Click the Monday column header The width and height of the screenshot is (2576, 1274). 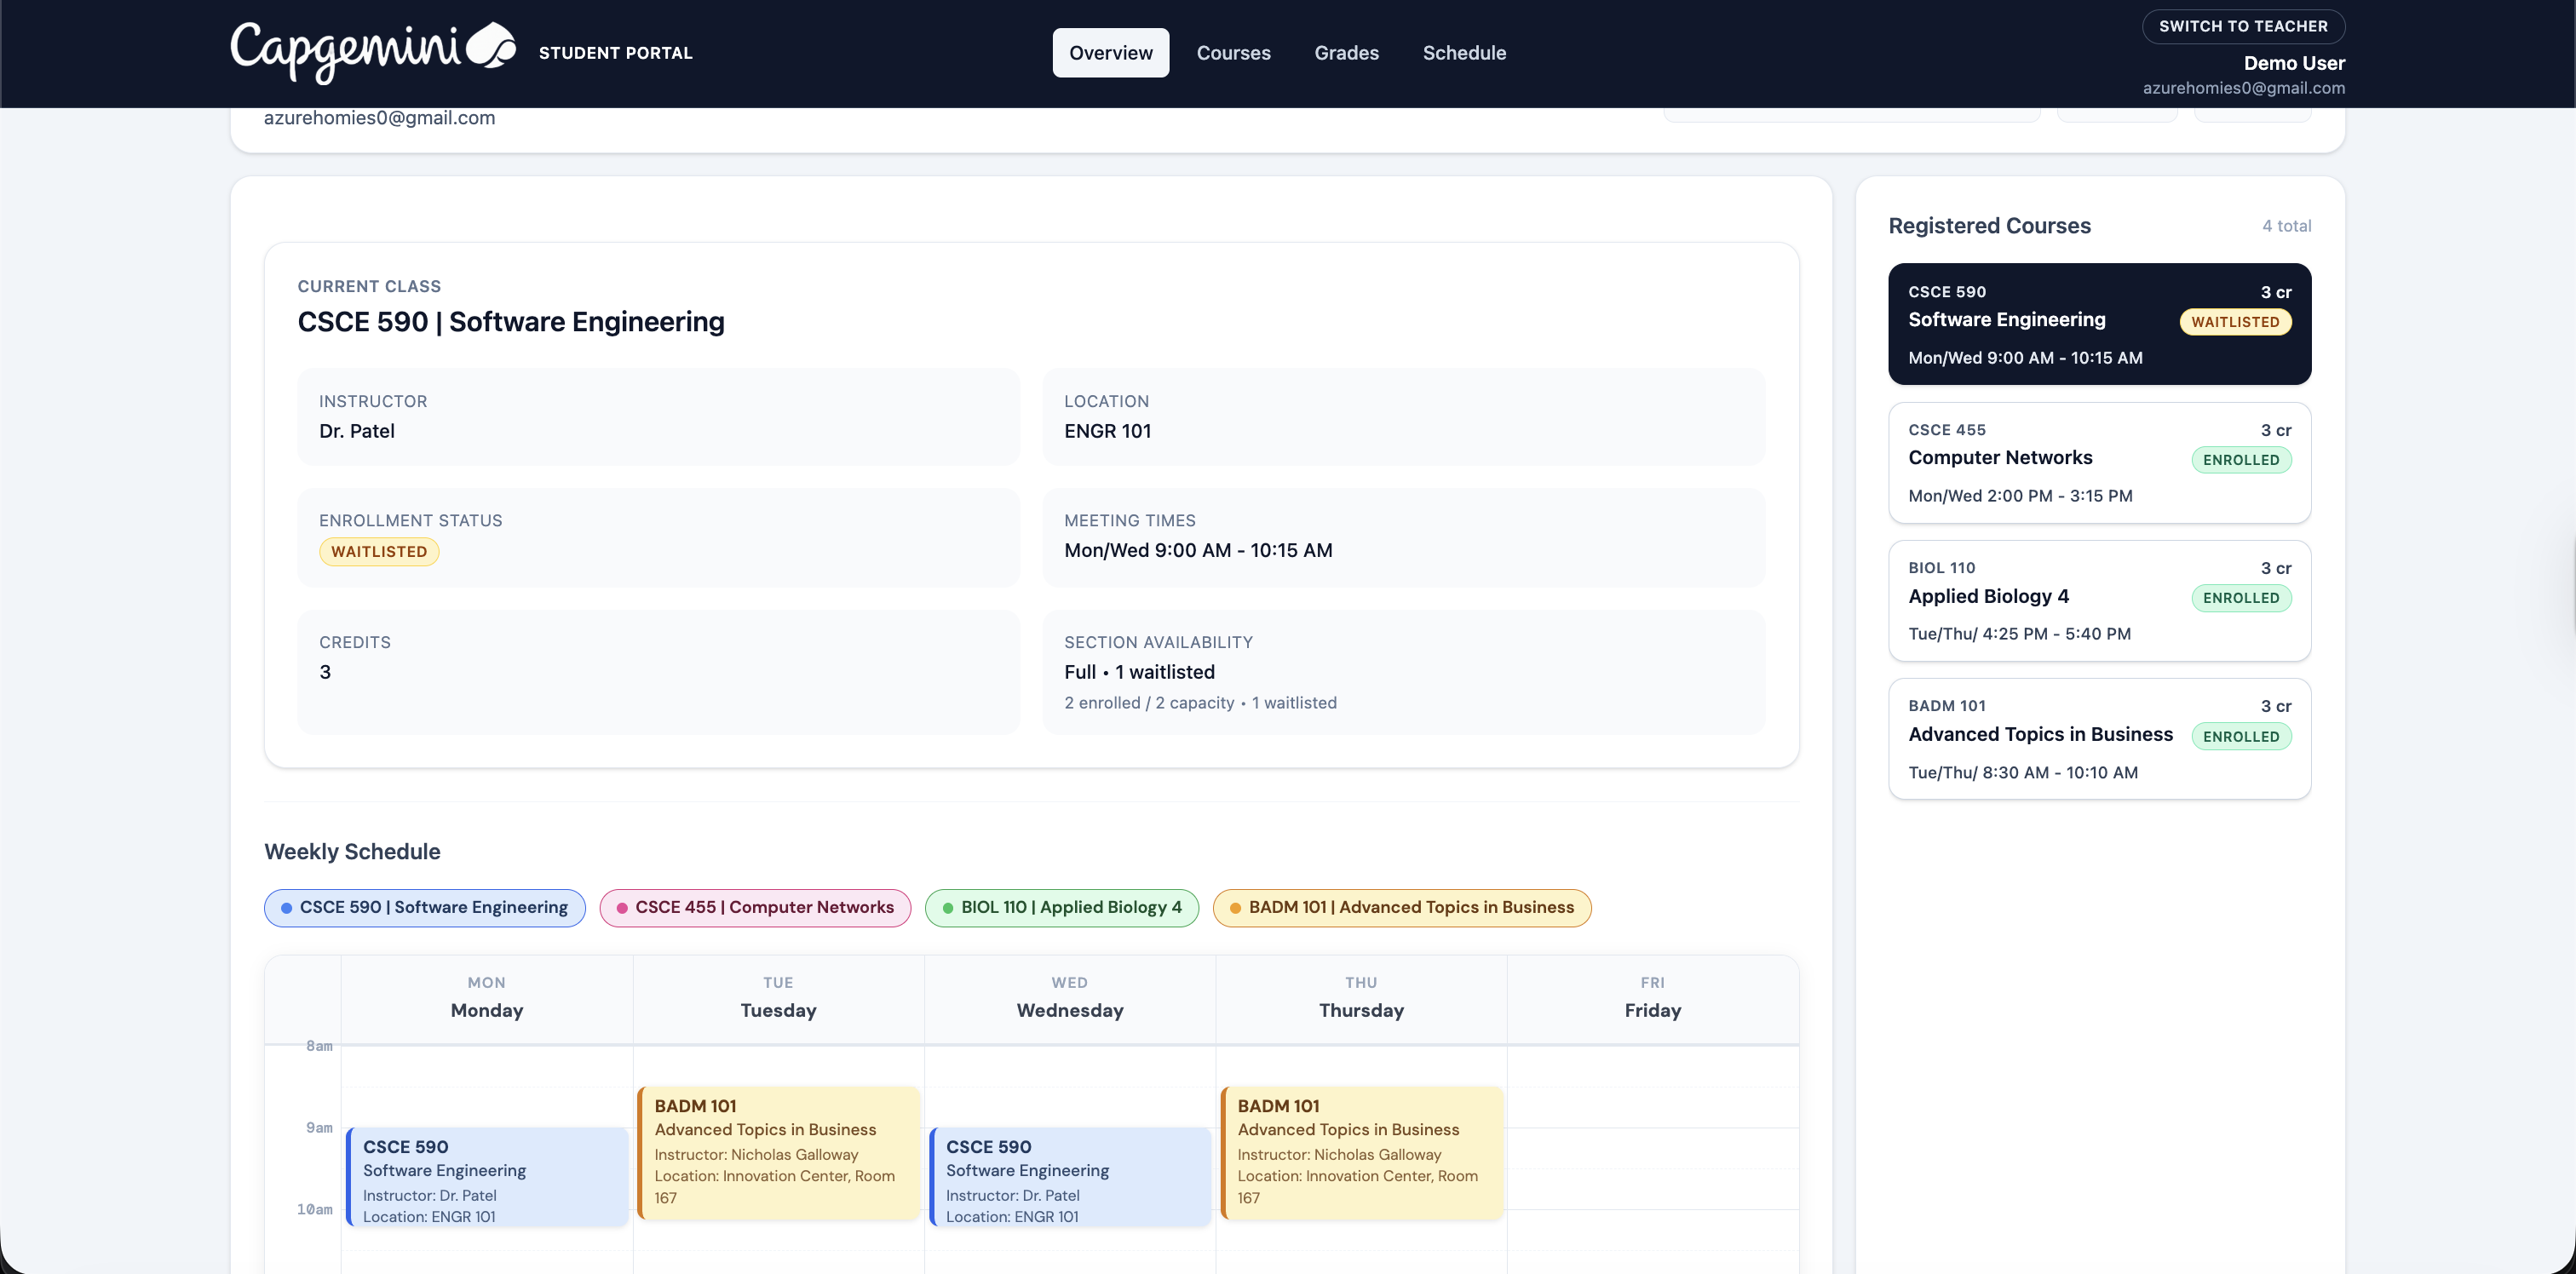pyautogui.click(x=487, y=999)
